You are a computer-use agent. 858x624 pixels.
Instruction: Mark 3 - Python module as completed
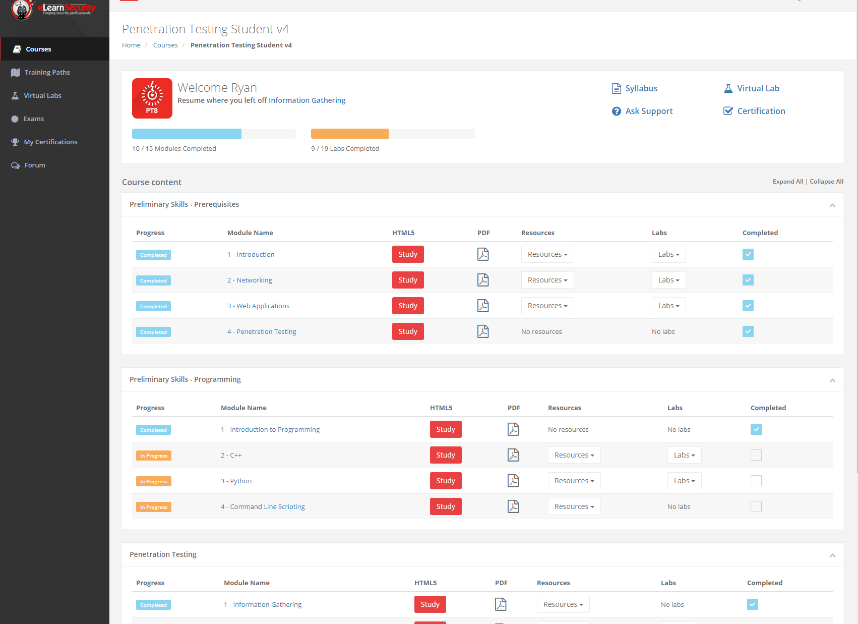[x=756, y=481]
